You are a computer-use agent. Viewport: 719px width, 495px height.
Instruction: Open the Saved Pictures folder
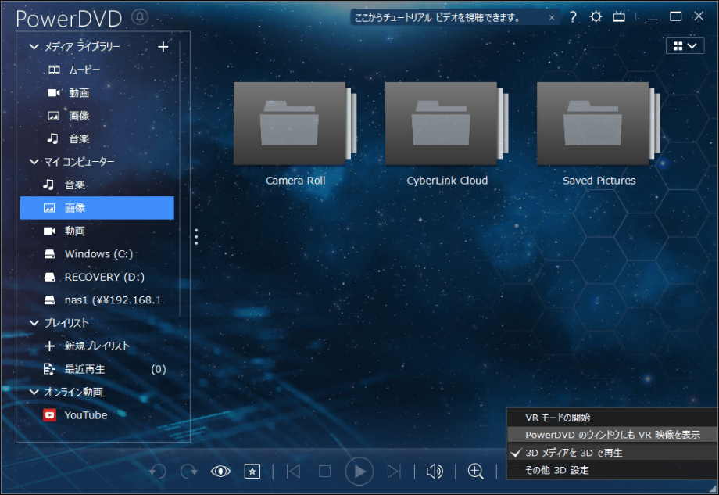[x=599, y=124]
